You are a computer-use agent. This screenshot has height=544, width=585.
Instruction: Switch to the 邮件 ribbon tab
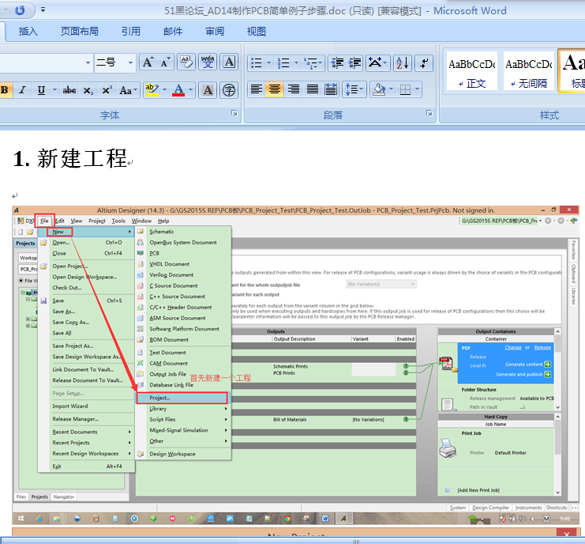tap(173, 32)
